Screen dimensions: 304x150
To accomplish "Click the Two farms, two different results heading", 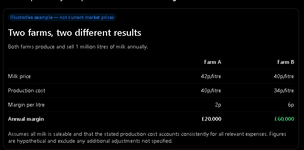I will (x=75, y=33).
